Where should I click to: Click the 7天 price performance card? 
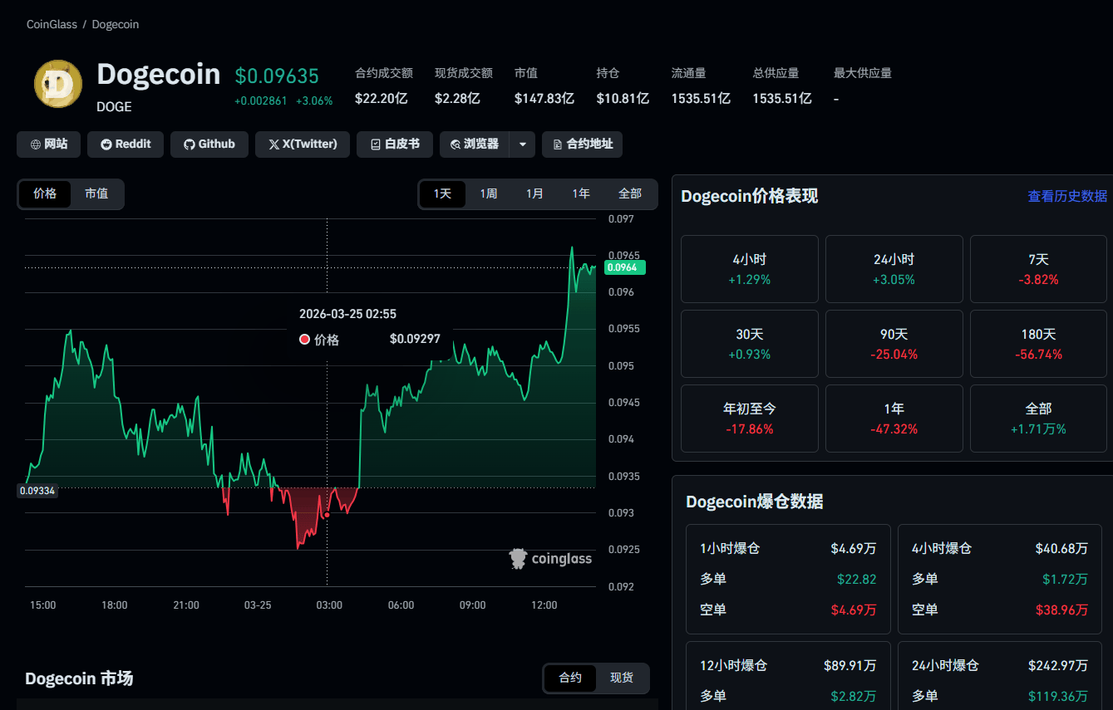[1038, 269]
